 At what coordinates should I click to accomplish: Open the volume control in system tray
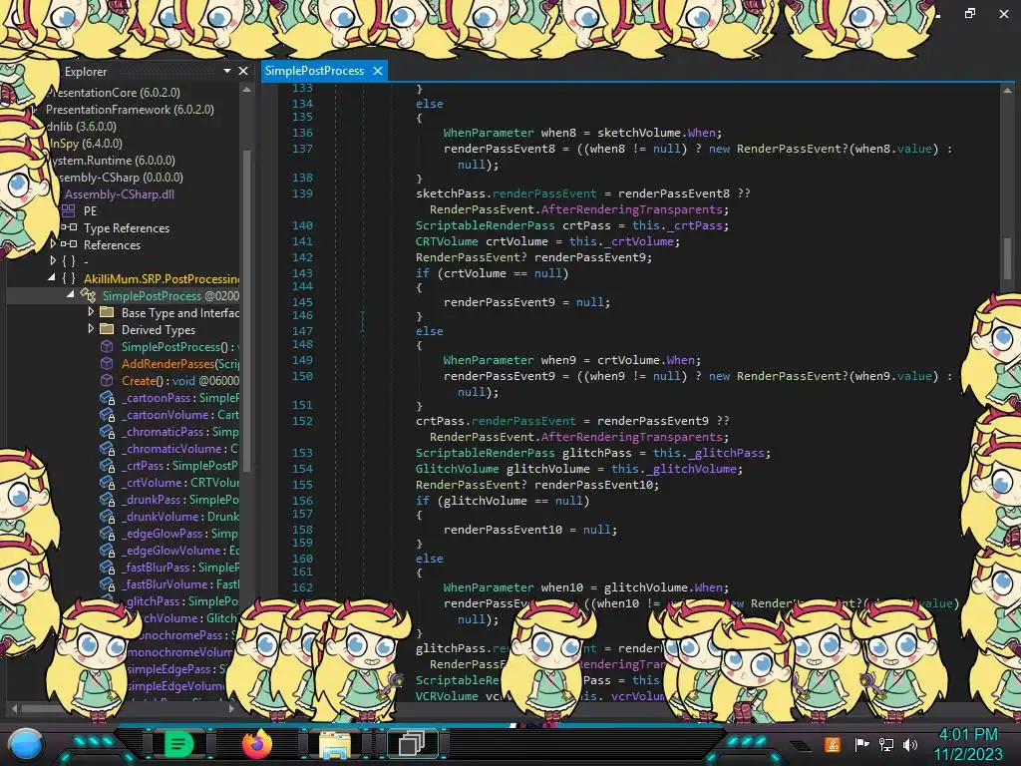910,744
